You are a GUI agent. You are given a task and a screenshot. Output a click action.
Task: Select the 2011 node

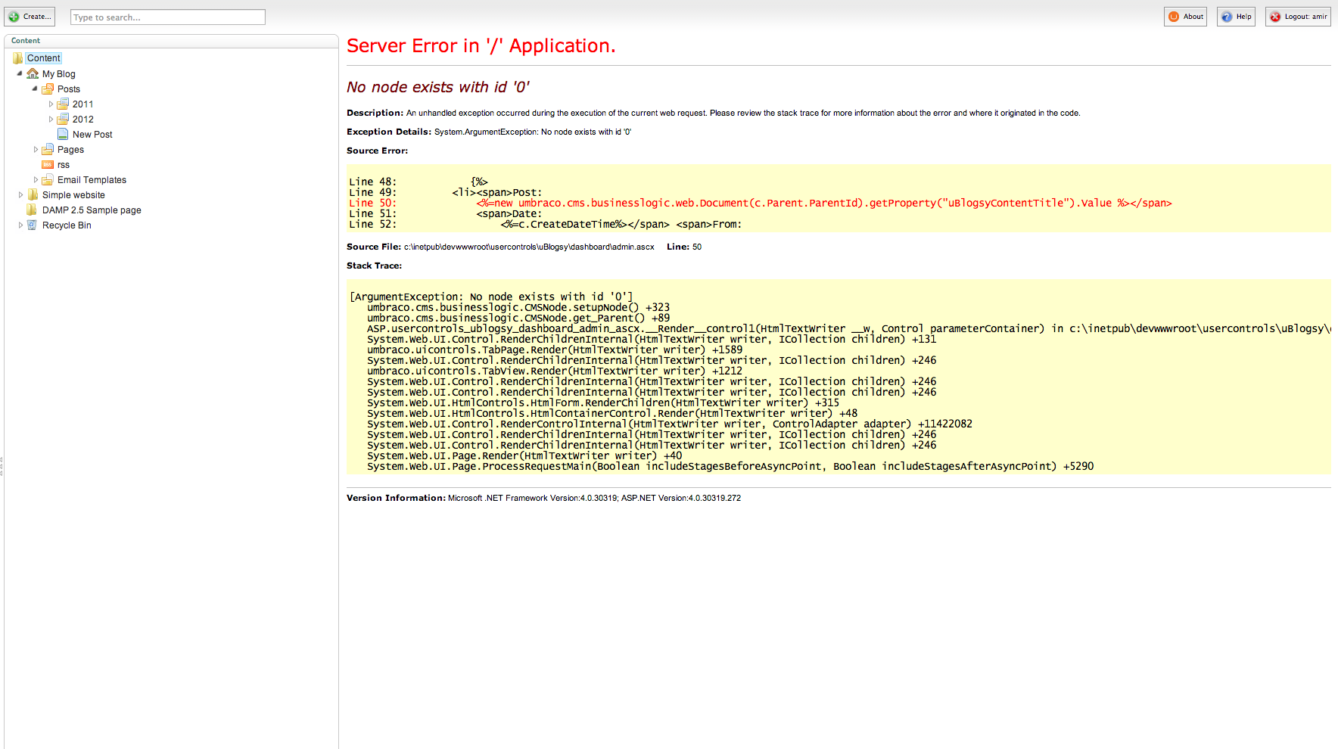(x=83, y=104)
